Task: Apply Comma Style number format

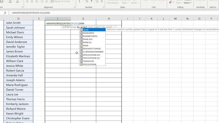Action: pyautogui.click(x=91, y=1)
